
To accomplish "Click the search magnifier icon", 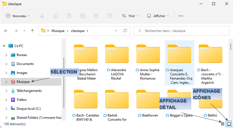I will click(x=139, y=31).
